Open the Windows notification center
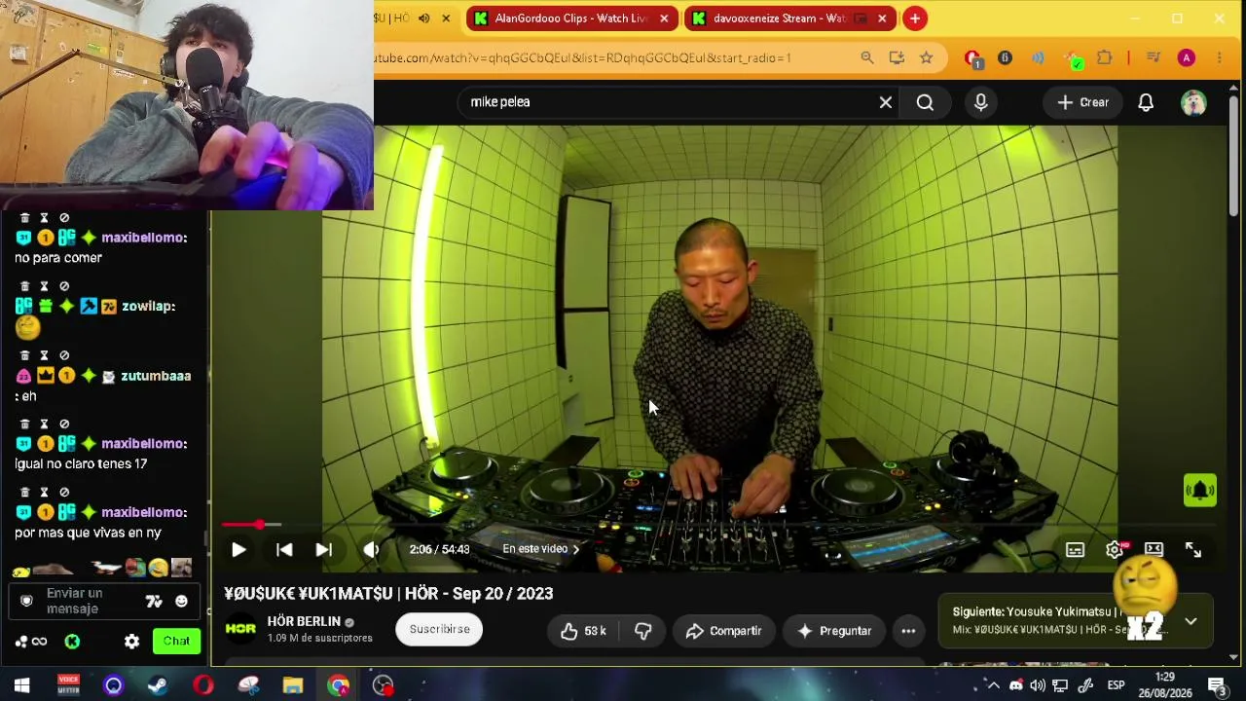 coord(1216,685)
